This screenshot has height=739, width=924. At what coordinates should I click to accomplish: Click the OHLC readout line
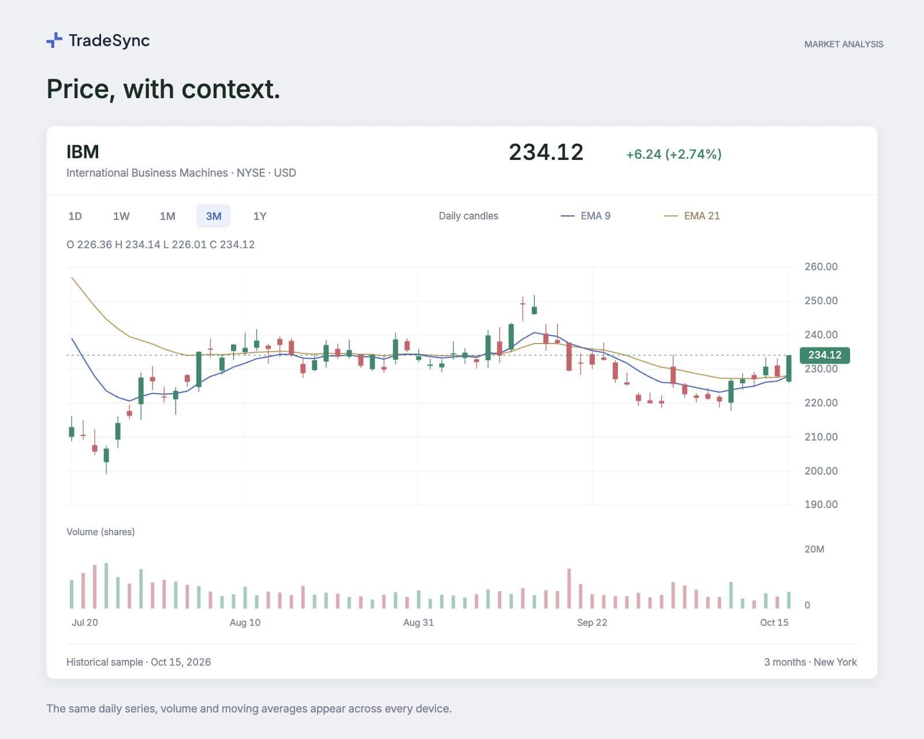tap(161, 244)
